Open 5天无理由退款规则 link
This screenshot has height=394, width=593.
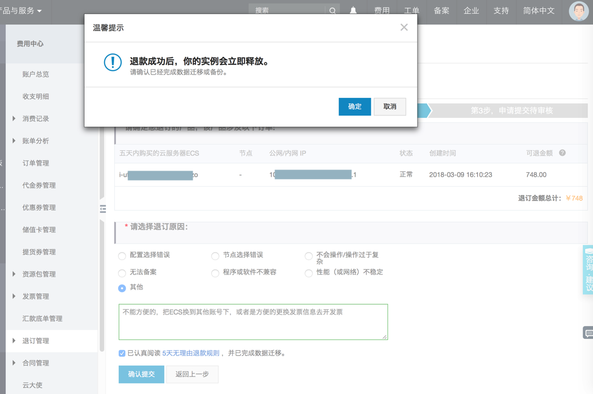[x=190, y=353]
